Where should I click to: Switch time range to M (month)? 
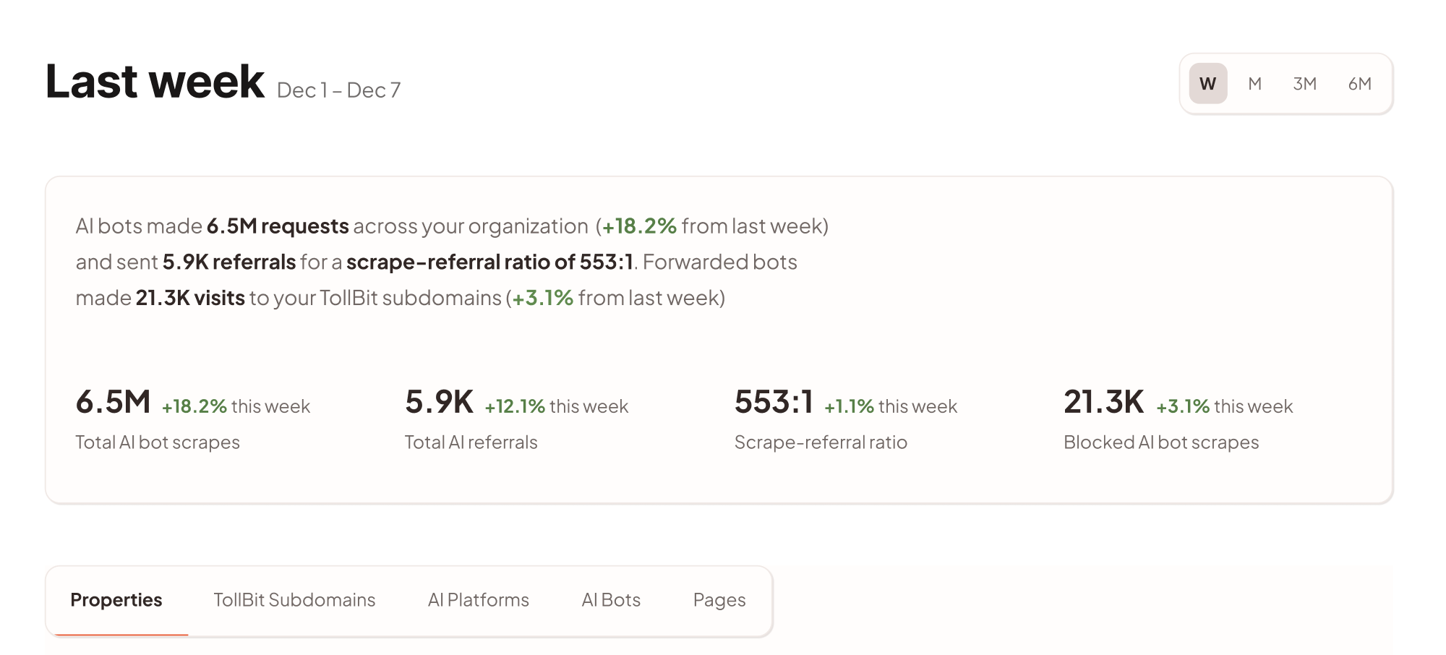pyautogui.click(x=1255, y=84)
